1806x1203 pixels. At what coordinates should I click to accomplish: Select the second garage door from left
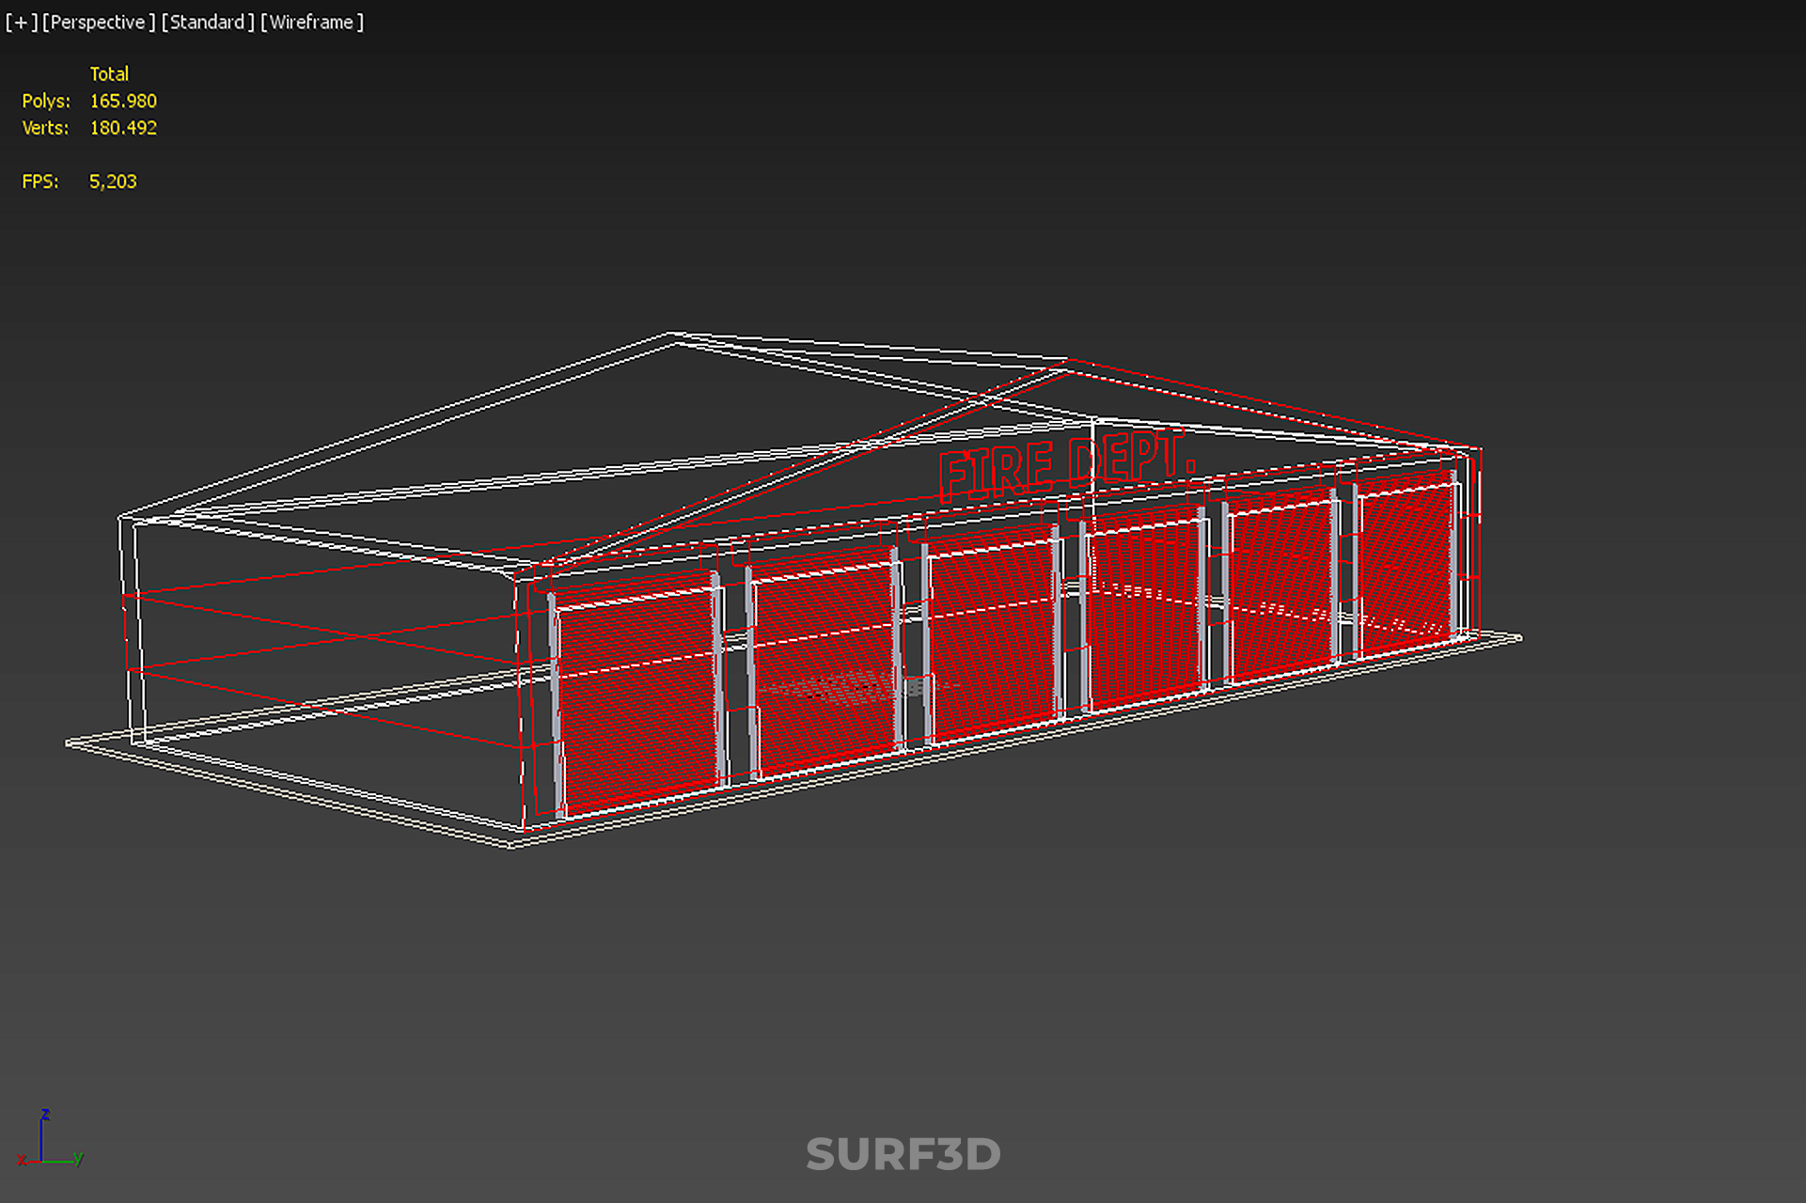click(x=824, y=658)
